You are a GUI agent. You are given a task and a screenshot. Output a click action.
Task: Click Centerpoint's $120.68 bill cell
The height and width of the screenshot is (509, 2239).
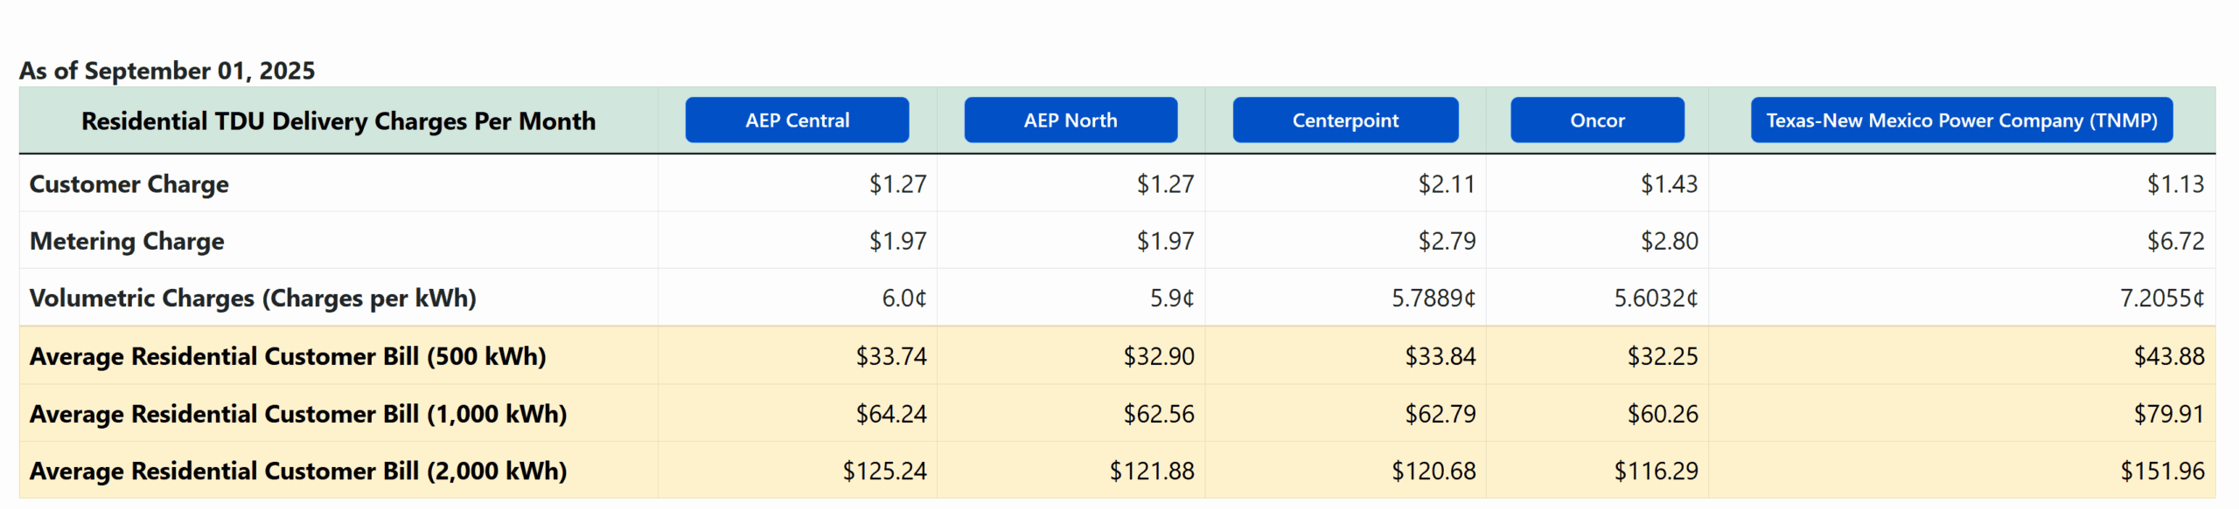[1433, 471]
